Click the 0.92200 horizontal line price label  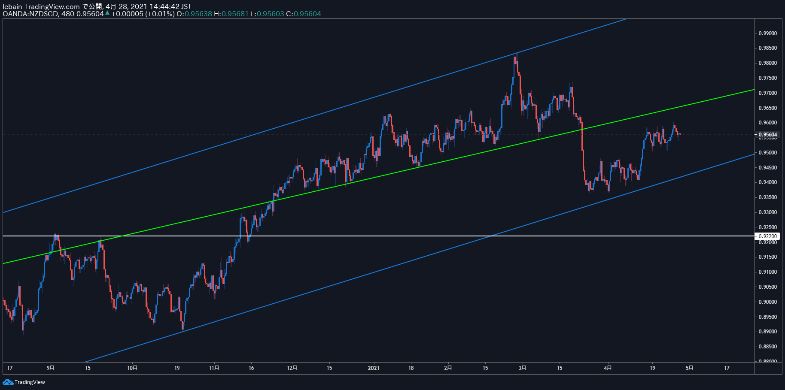click(768, 236)
